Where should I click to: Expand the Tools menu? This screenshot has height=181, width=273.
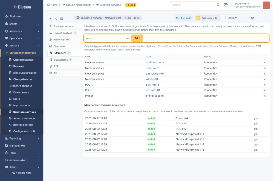22,153
